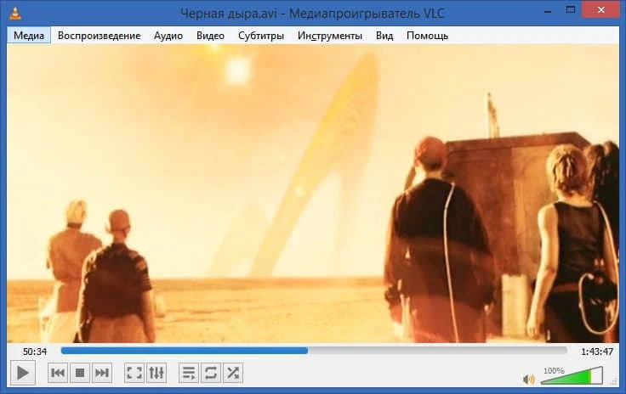Seek within the playback progress bar
Viewport: 626px width, 394px height.
click(314, 351)
